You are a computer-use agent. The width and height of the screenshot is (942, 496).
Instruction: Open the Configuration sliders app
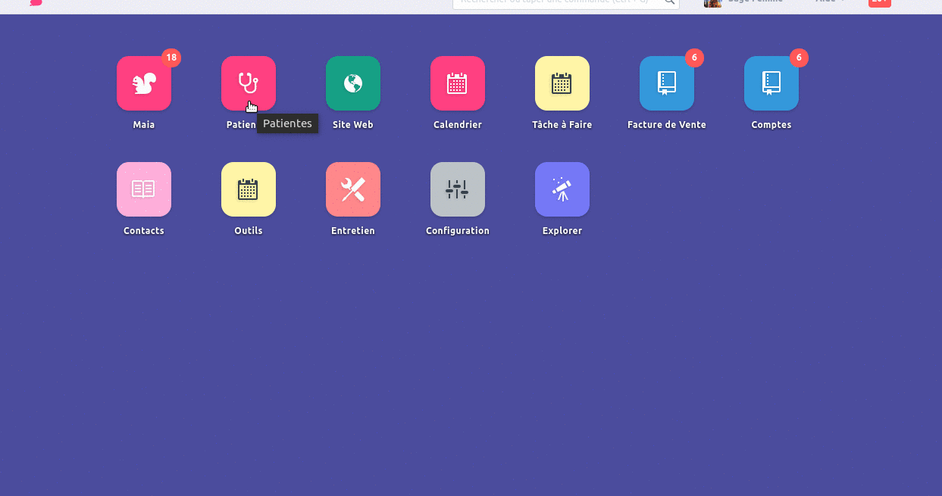point(458,189)
